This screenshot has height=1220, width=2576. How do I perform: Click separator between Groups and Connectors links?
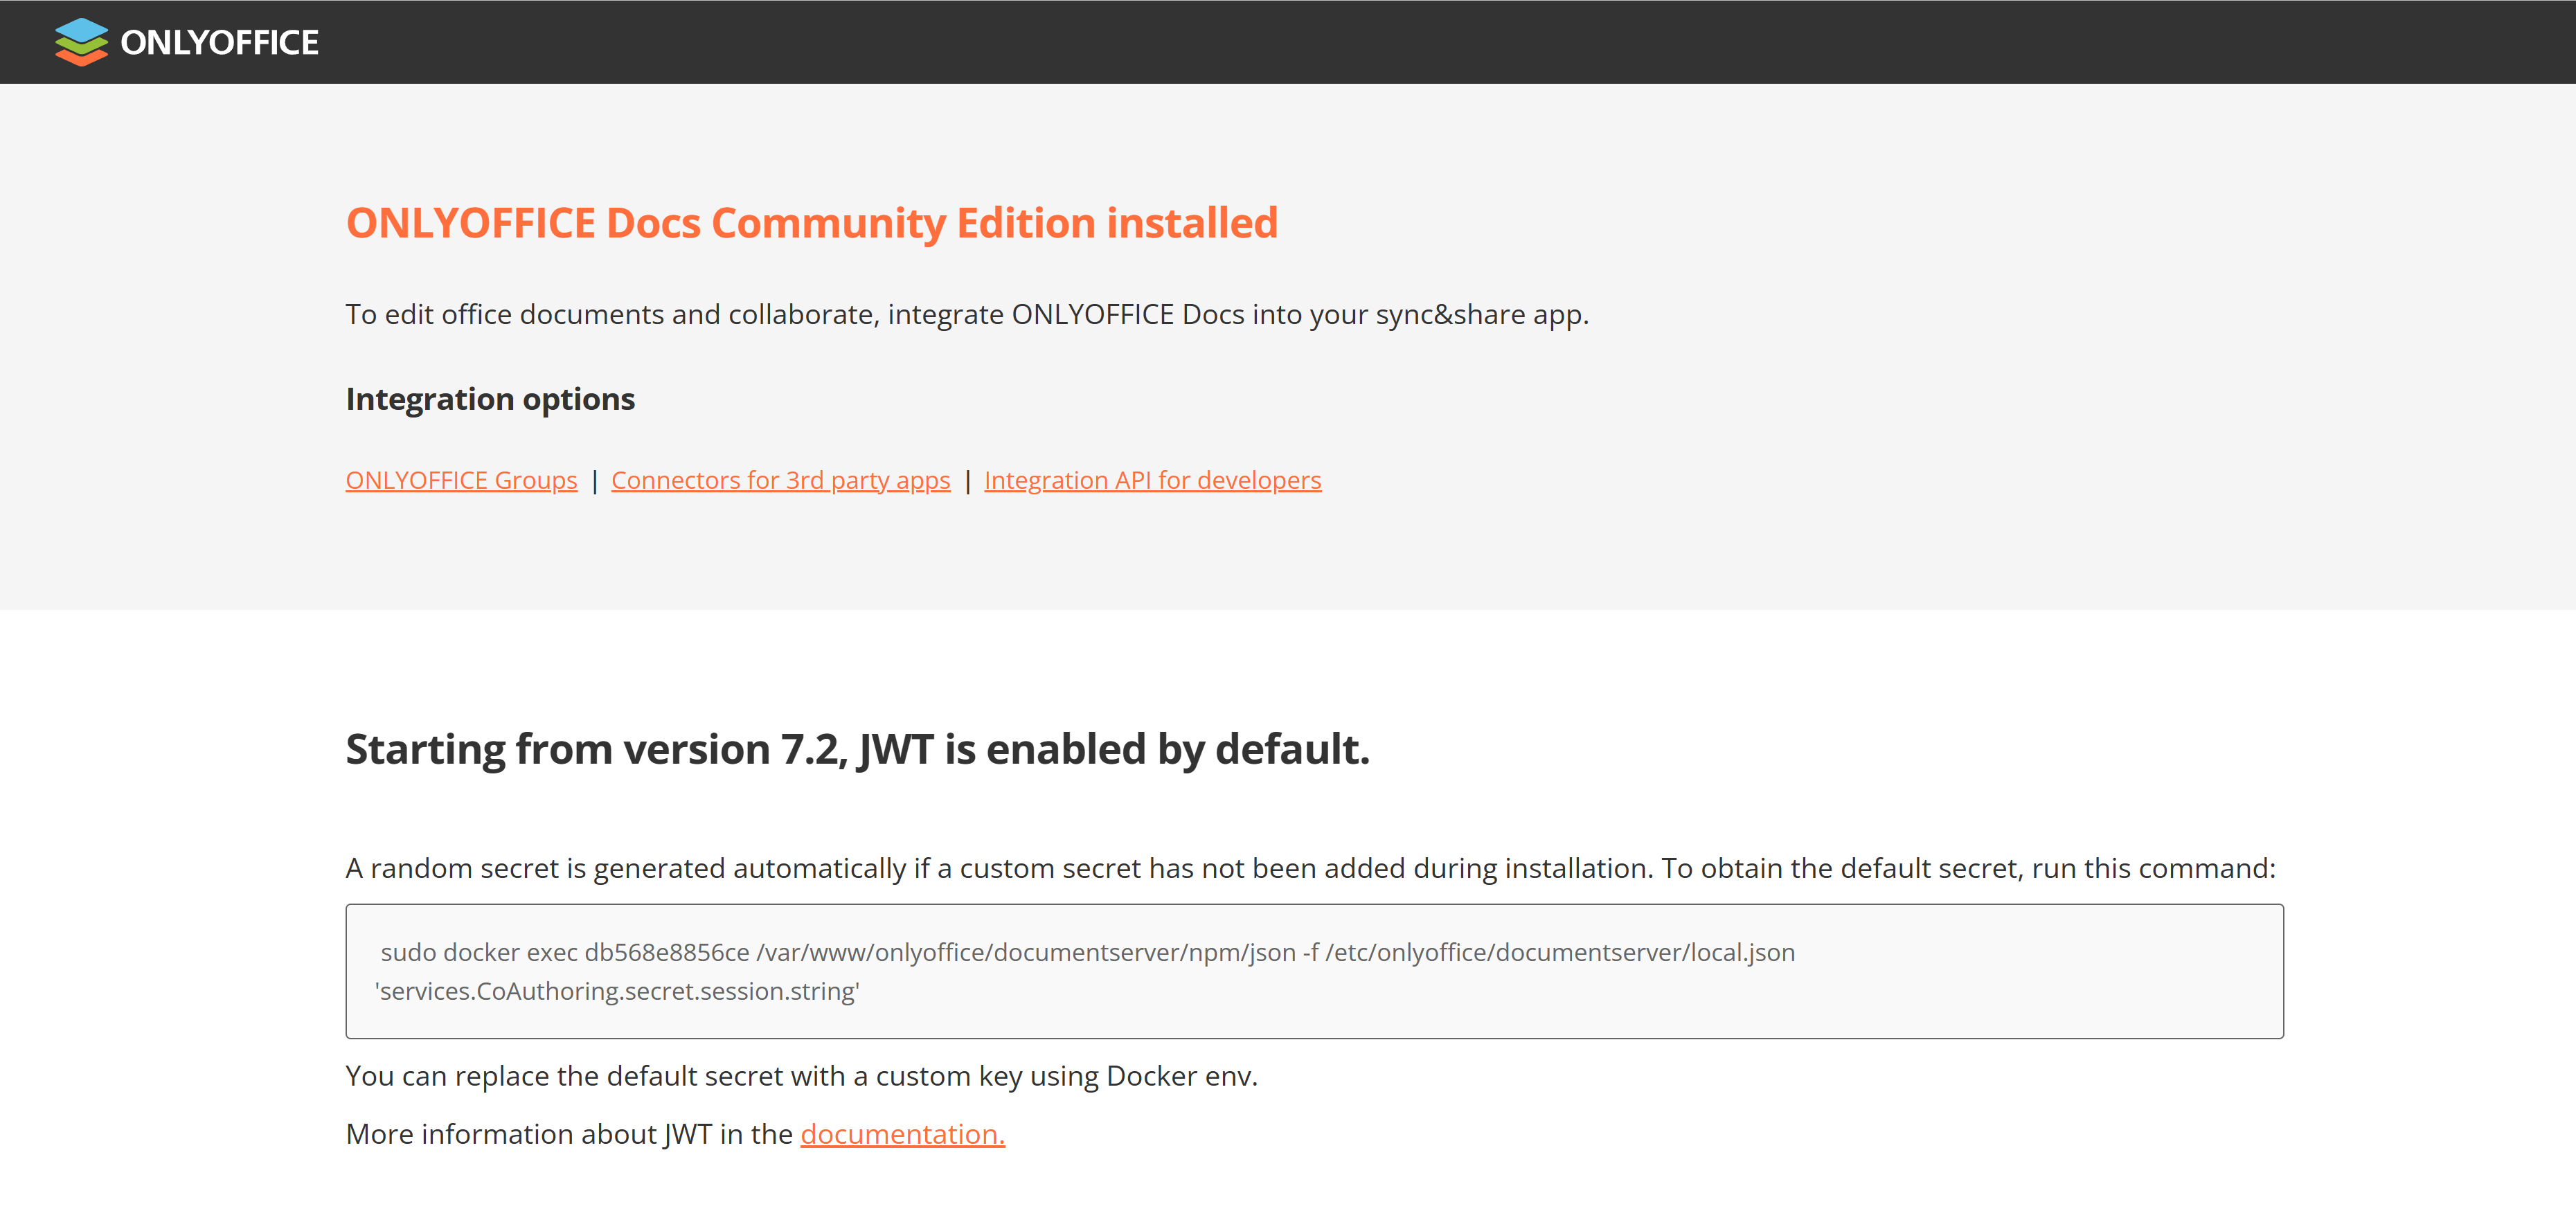pos(594,481)
